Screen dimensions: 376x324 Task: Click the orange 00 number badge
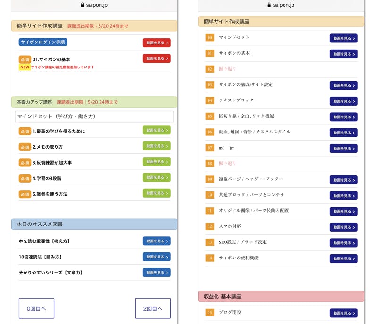click(210, 38)
